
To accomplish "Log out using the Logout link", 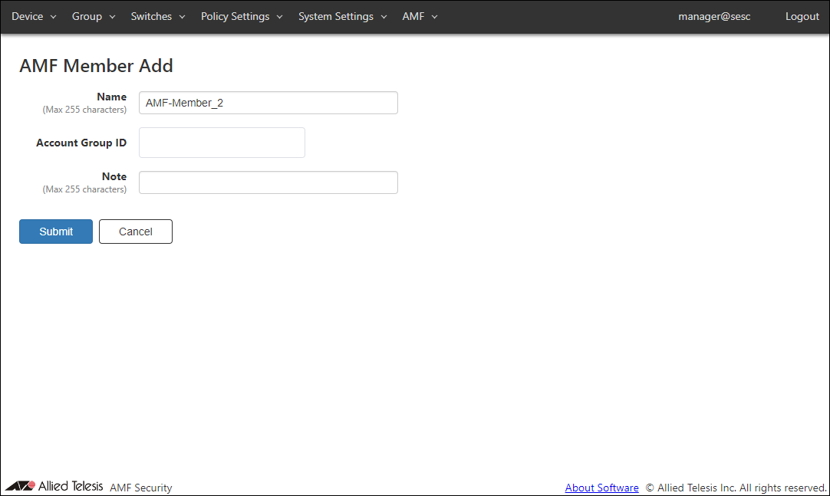I will 802,17.
